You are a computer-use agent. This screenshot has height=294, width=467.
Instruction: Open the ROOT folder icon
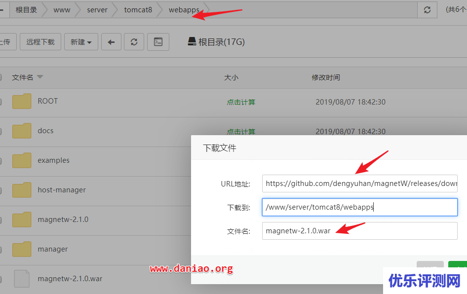(22, 101)
